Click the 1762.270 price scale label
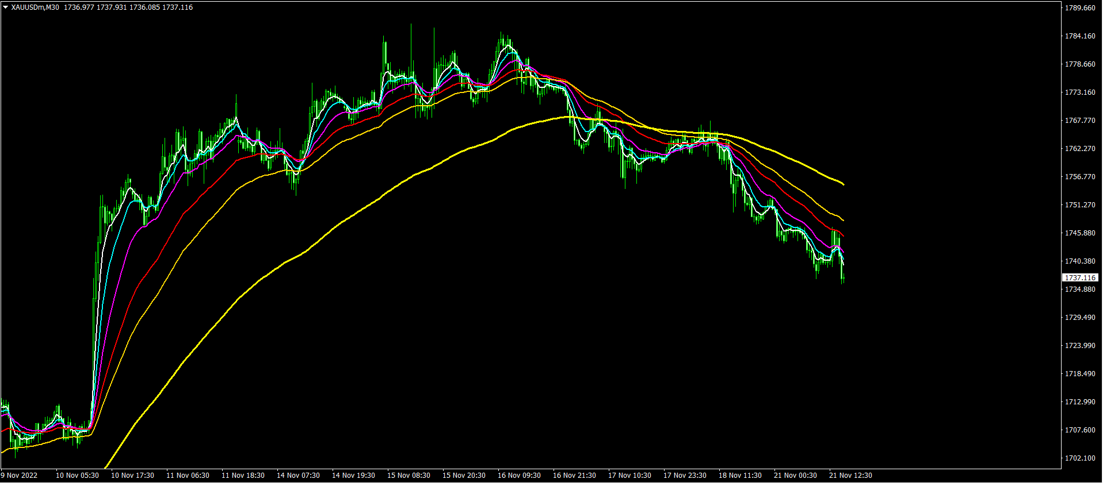 (1080, 149)
